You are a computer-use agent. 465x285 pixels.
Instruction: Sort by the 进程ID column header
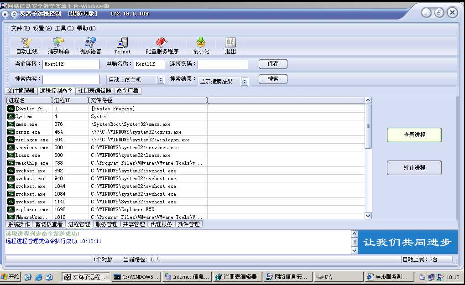70,100
